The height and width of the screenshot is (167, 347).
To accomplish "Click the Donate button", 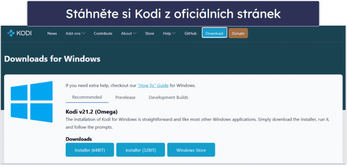I will 238,33.
